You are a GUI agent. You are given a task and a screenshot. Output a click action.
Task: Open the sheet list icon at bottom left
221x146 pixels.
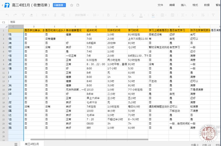16,144
